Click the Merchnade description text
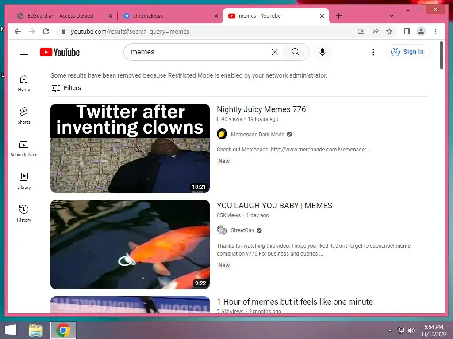The image size is (453, 339). [294, 149]
